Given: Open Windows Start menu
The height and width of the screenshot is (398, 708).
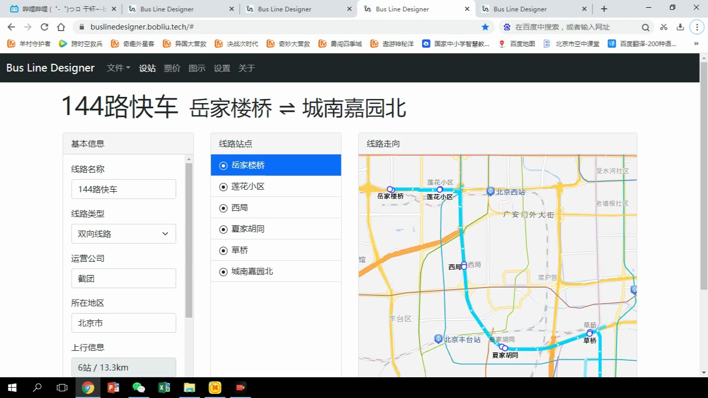Looking at the screenshot, I should [12, 387].
